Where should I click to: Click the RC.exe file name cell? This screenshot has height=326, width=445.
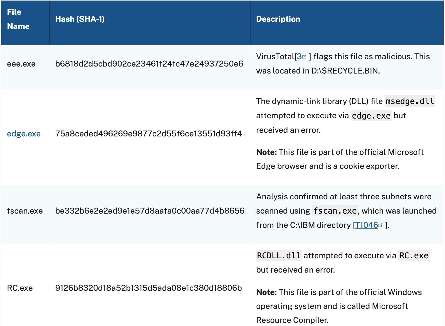click(20, 288)
